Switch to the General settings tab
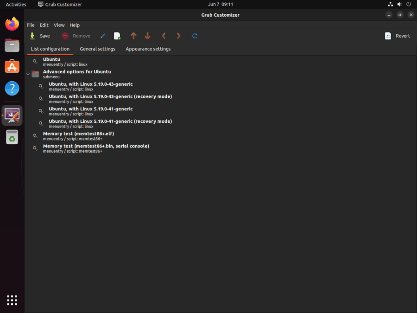Screen dimensions: 417x313 (97, 49)
